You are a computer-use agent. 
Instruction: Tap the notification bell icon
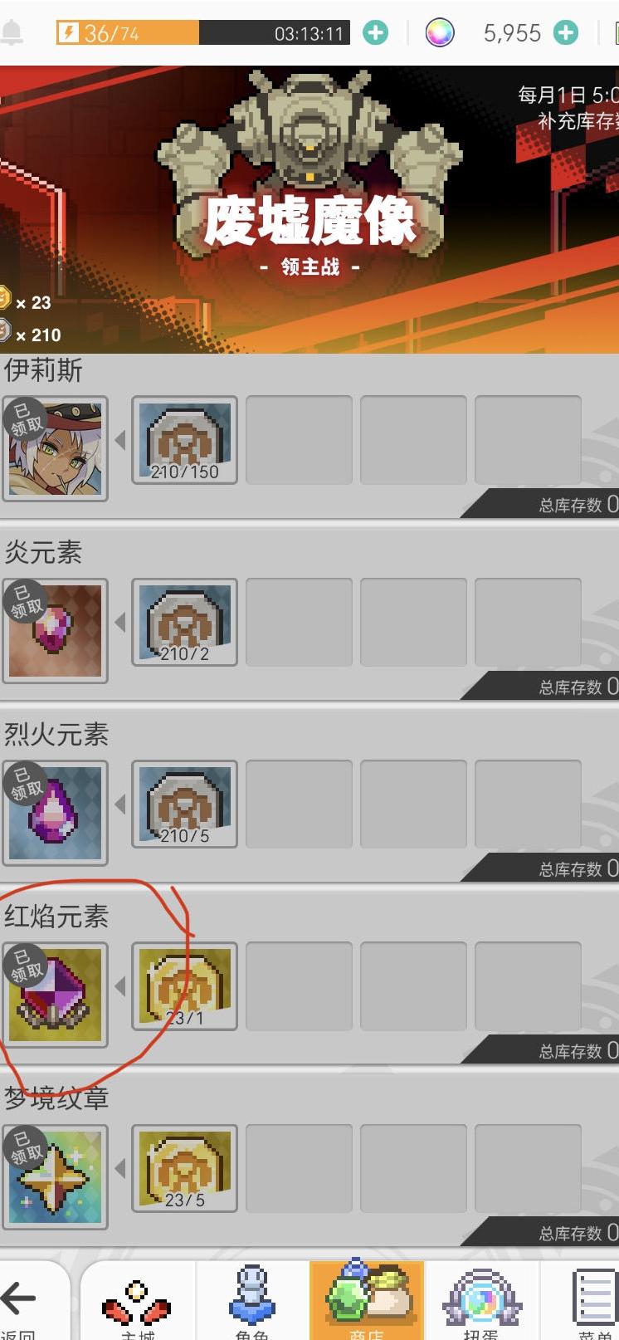(x=12, y=33)
